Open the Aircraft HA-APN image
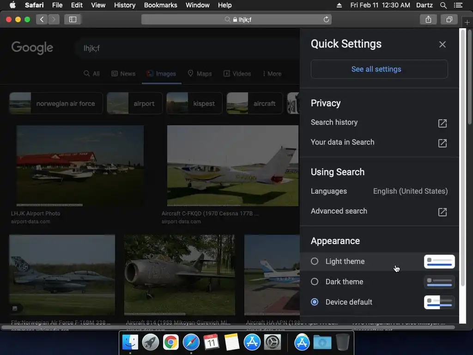This screenshot has height=355, width=473. 272,275
